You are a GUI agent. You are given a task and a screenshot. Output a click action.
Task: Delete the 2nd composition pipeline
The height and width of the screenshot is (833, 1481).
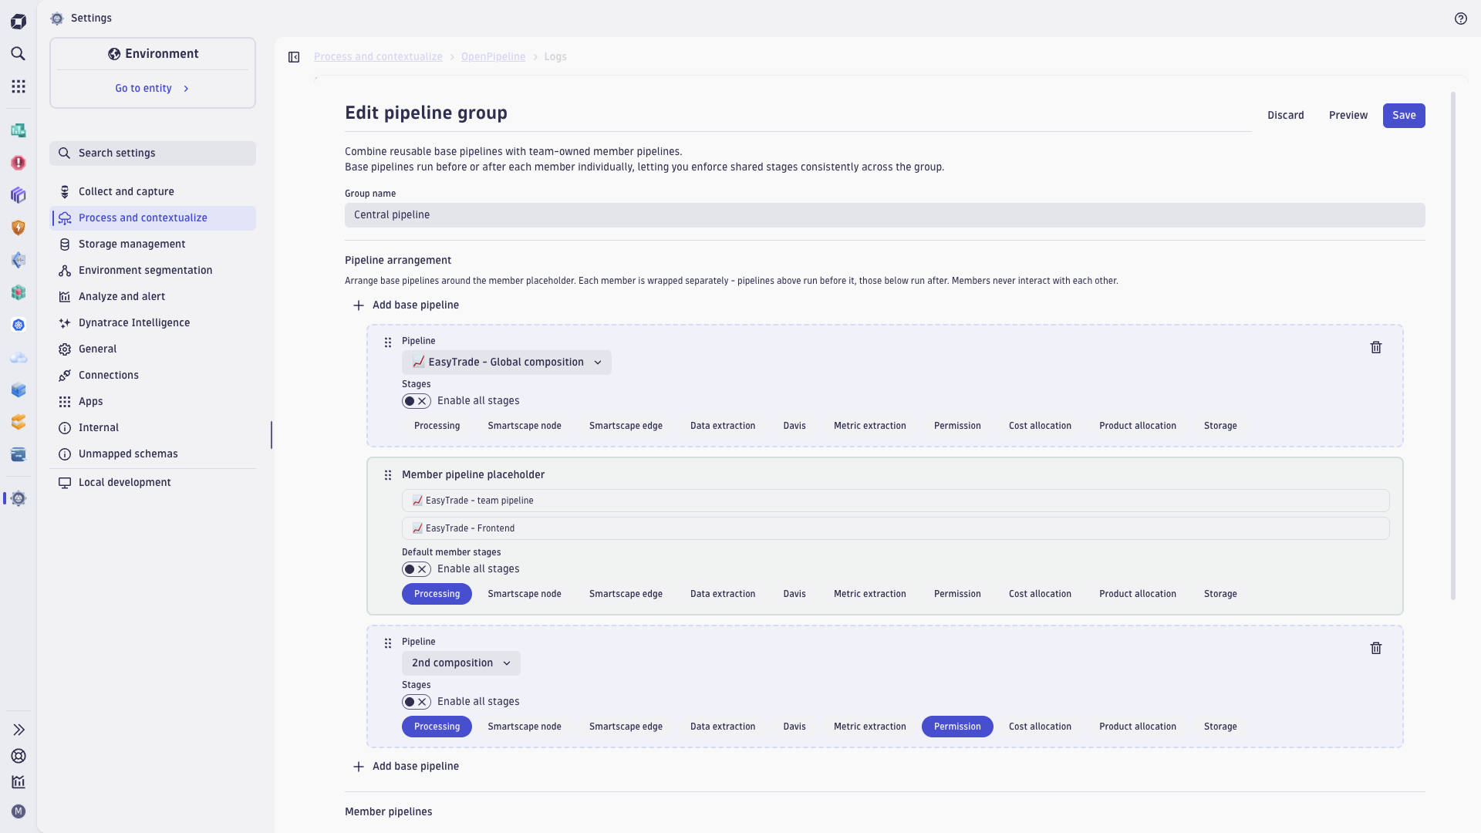1375,649
